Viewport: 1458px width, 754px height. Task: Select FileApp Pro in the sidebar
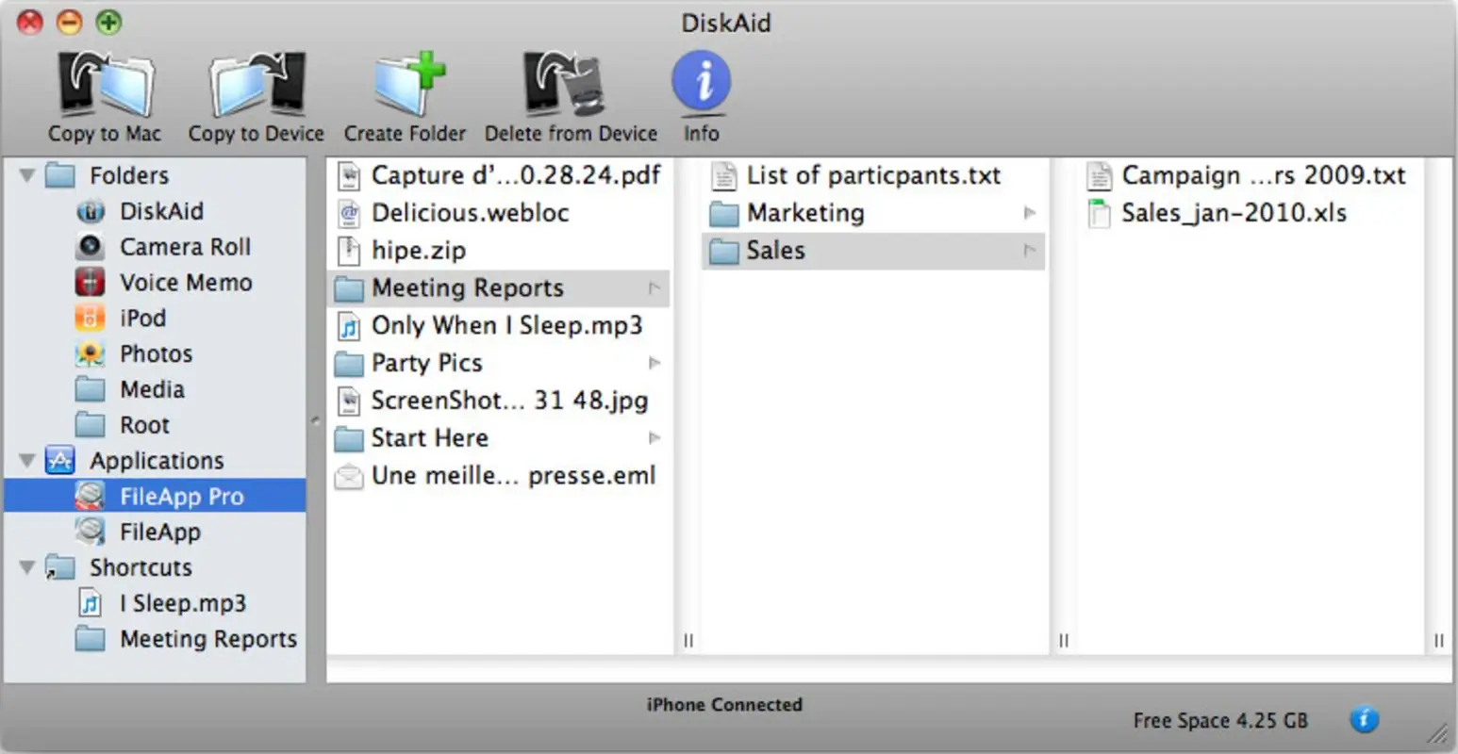155,496
